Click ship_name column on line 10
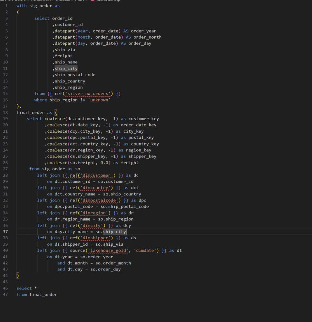This screenshot has width=312, height=322. pyautogui.click(x=66, y=62)
